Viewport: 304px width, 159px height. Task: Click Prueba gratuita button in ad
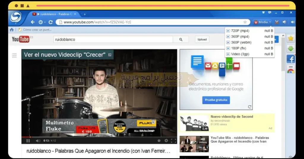pyautogui.click(x=216, y=100)
